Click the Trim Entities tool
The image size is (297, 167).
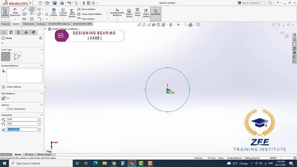tap(54, 12)
